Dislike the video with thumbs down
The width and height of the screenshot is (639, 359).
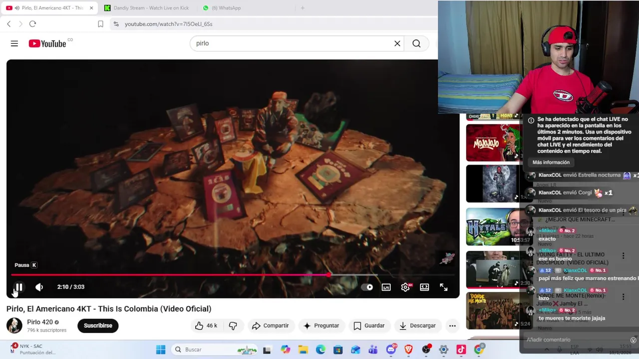pyautogui.click(x=233, y=326)
